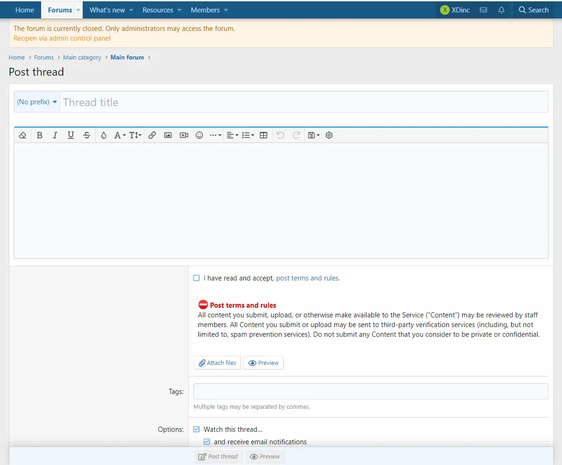Image resolution: width=562 pixels, height=465 pixels.
Task: Open the conversations envelope icon
Action: 483,10
